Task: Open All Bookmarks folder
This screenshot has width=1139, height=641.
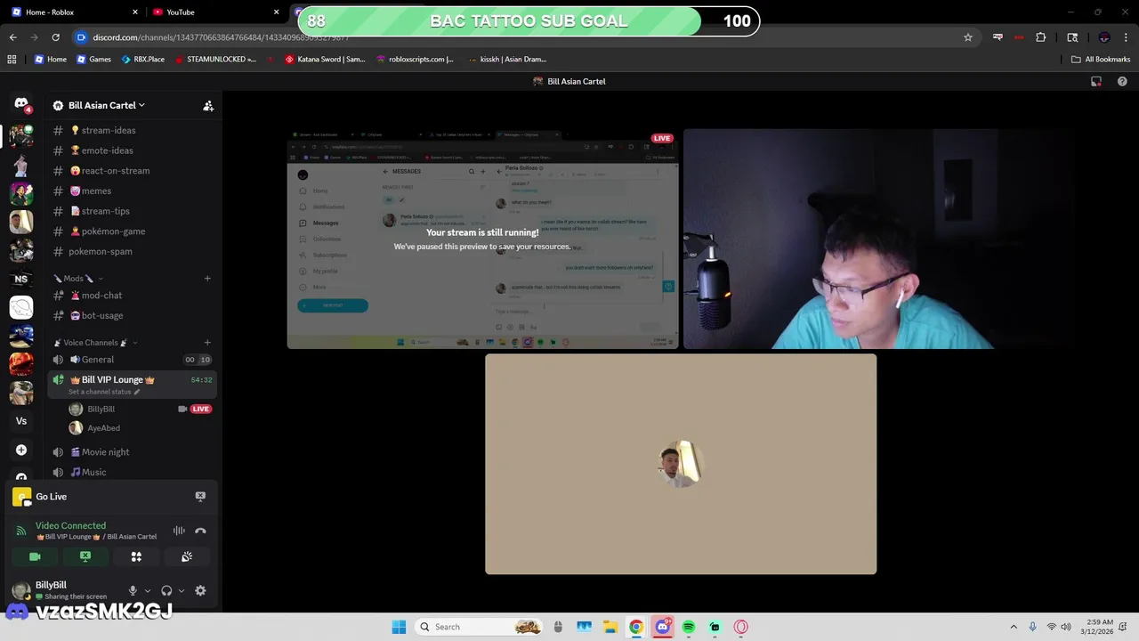Action: 1101,60
